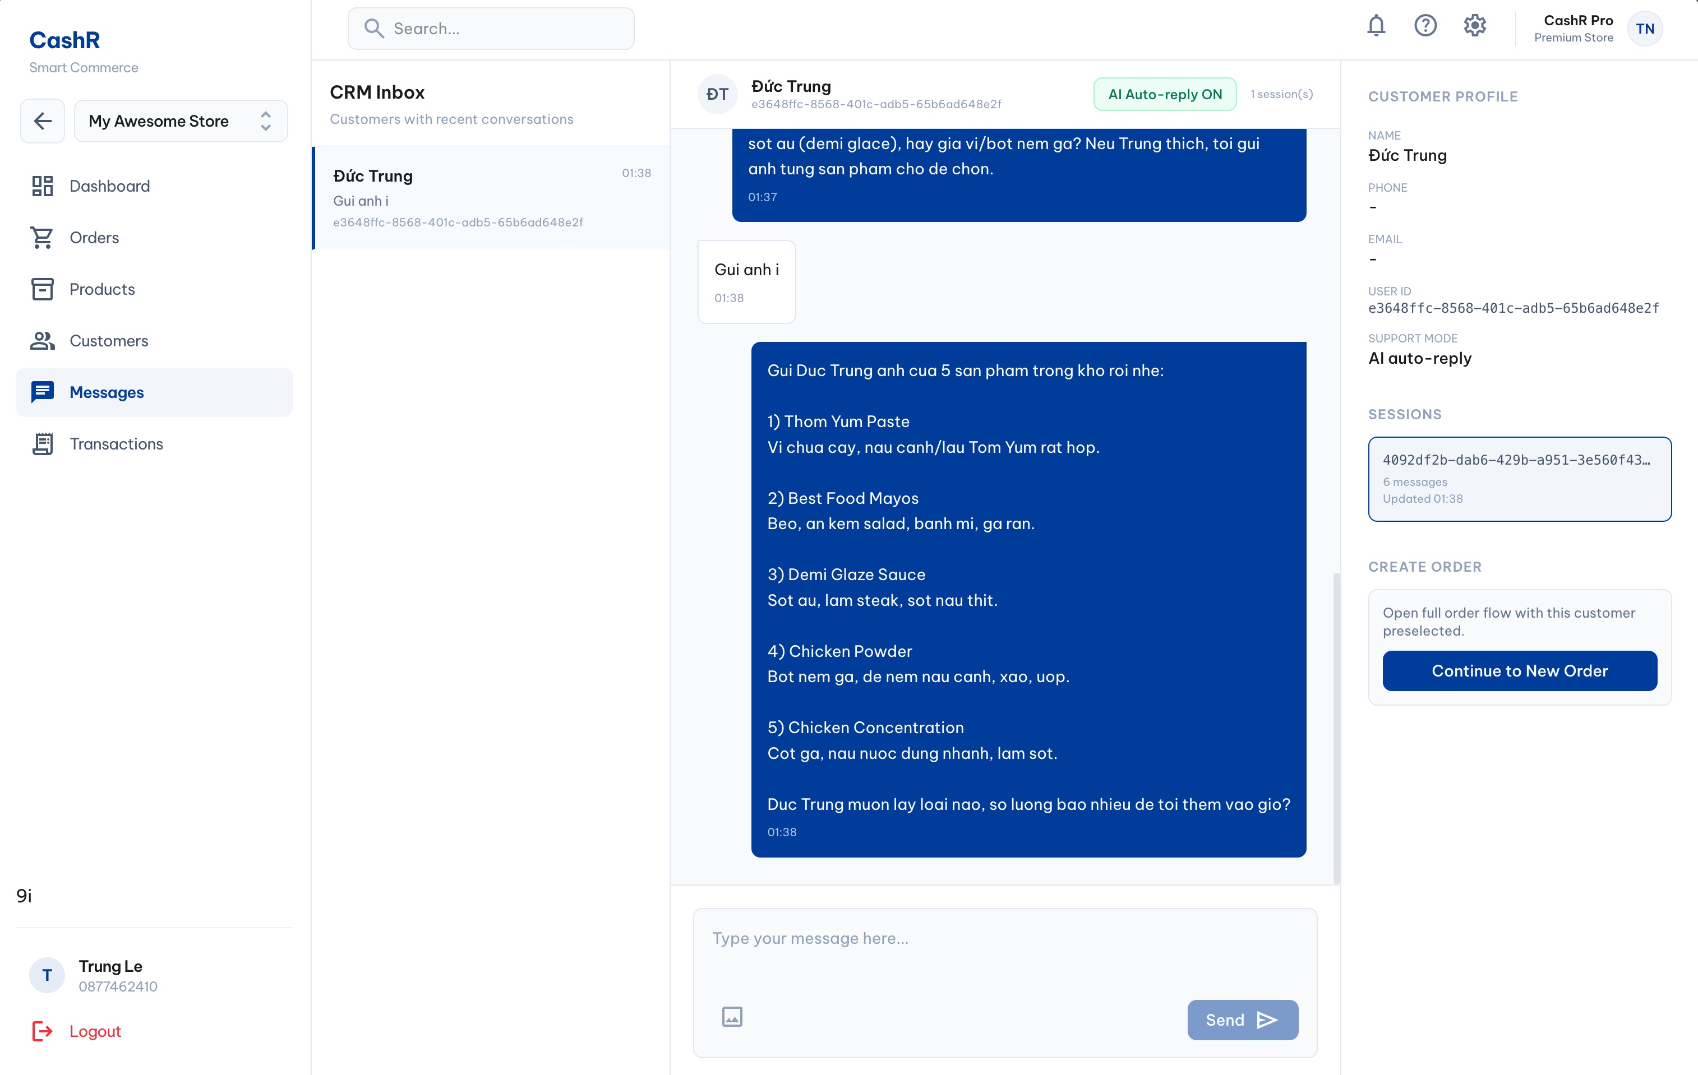Select session 4092df2b card in Sessions
1698x1075 pixels.
[x=1519, y=479]
